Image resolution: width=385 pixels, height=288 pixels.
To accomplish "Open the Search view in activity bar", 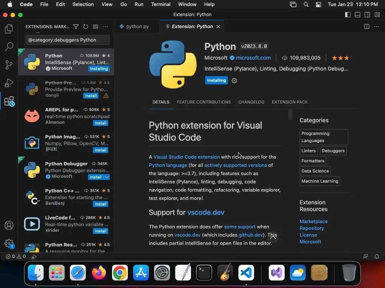I will [9, 46].
